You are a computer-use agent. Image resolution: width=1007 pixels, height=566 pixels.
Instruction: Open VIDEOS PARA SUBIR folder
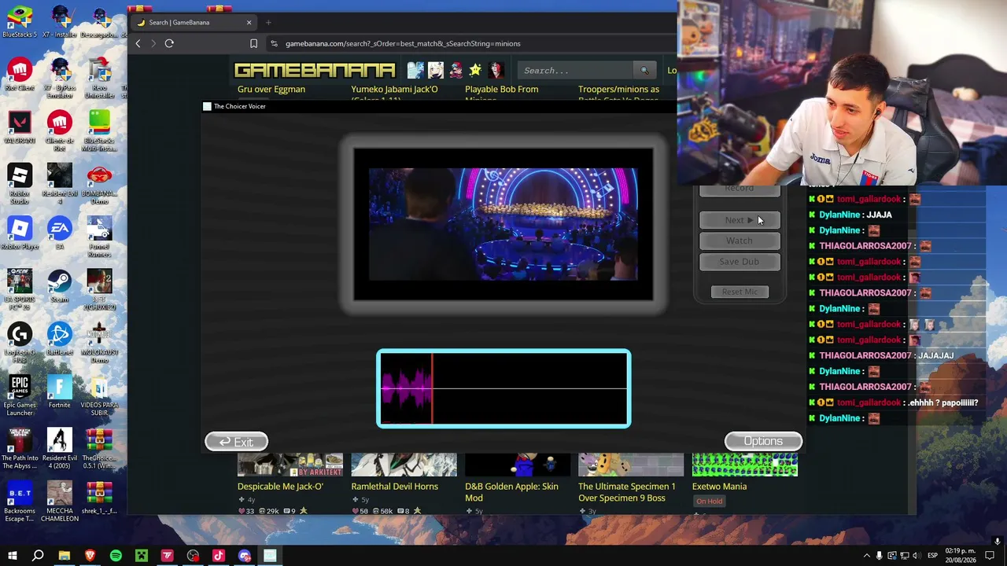tap(99, 395)
